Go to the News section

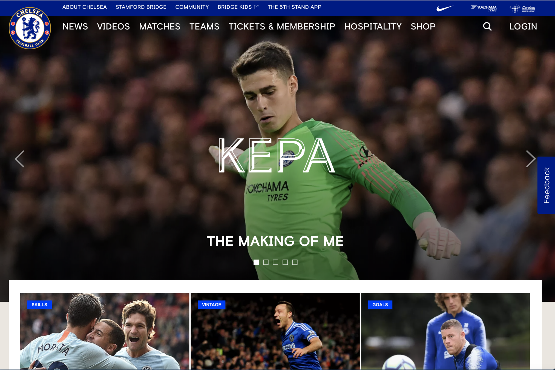[75, 27]
